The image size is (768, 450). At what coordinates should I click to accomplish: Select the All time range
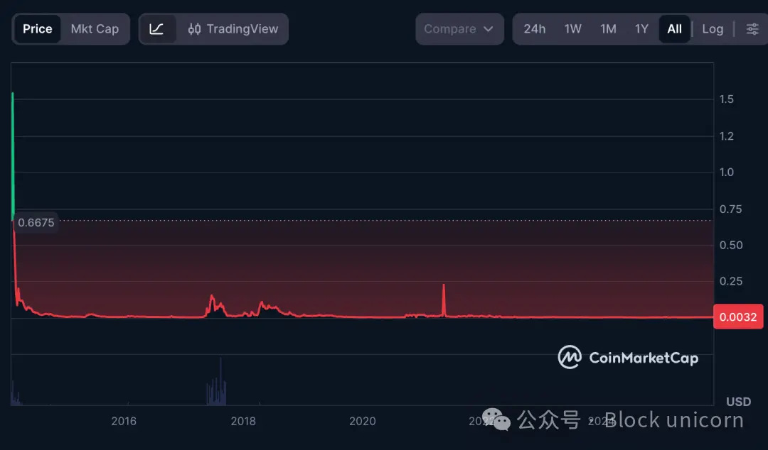[x=674, y=29]
